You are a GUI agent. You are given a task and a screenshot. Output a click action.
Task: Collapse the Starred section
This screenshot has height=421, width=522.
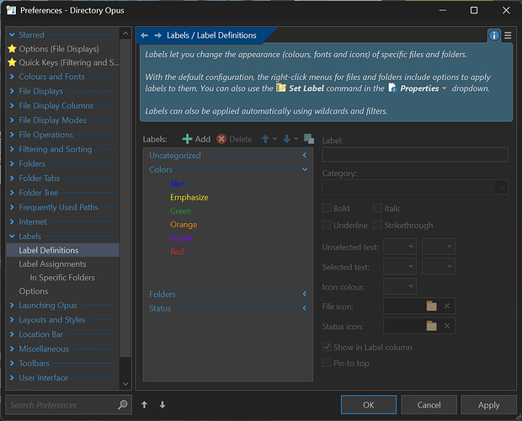tap(12, 35)
